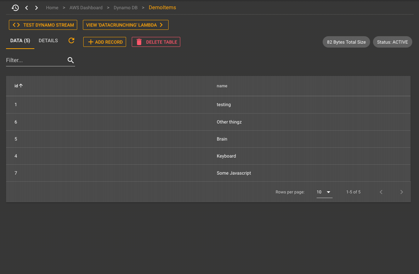Select the 'Some Javascript' name cell
The width and height of the screenshot is (419, 274).
pos(234,173)
